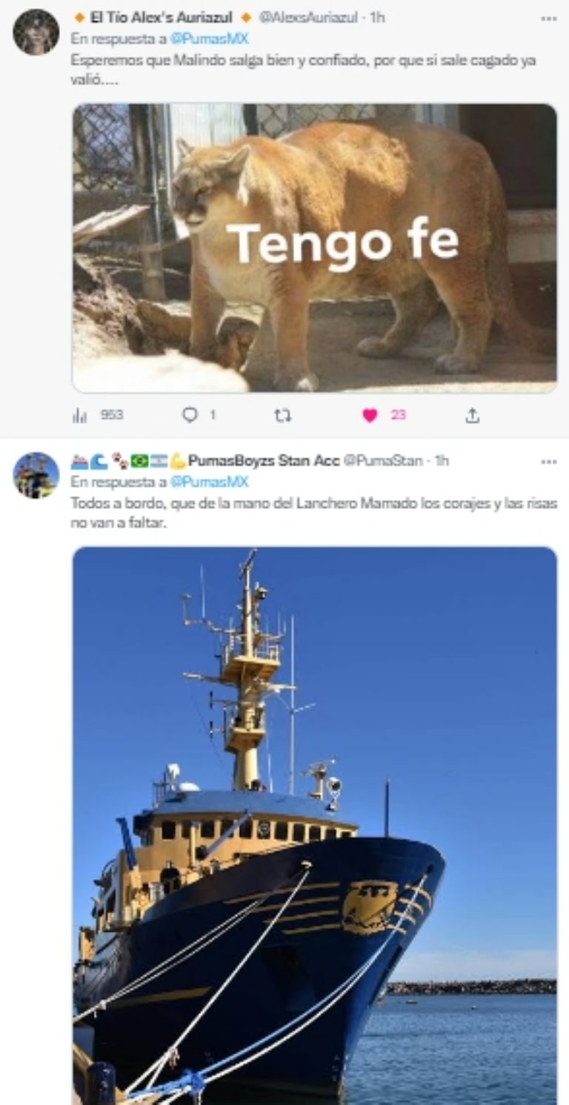The width and height of the screenshot is (569, 1105).
Task: Enlarge the "Tengo fe" cougar image
Action: click(x=314, y=248)
